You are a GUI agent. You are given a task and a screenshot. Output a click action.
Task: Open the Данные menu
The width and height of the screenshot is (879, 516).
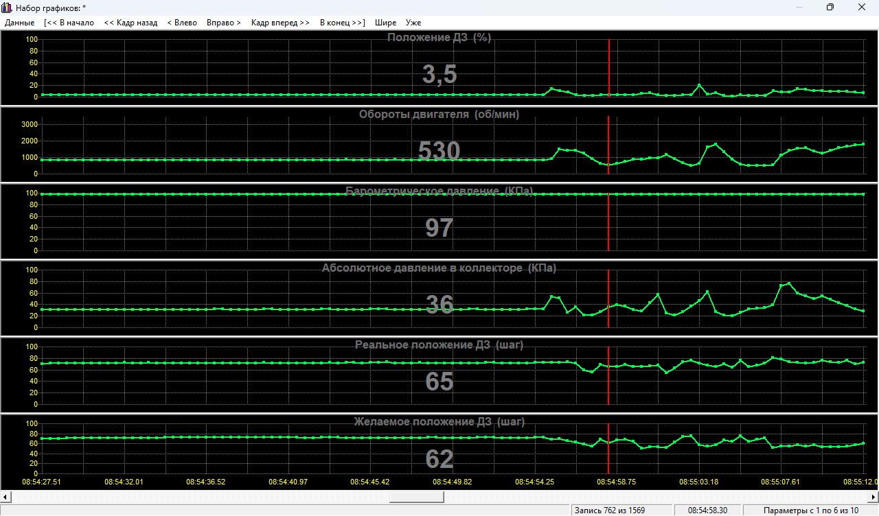point(19,23)
